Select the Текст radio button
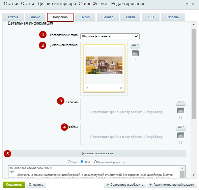The height and width of the screenshot is (190, 199). click(69, 162)
